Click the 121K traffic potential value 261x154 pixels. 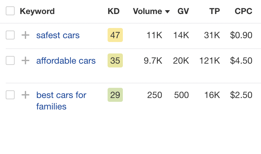209,60
